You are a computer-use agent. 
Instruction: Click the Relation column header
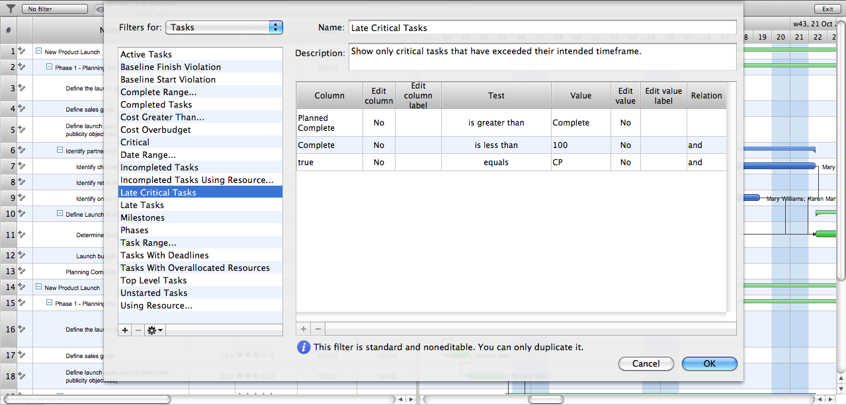[x=706, y=95]
